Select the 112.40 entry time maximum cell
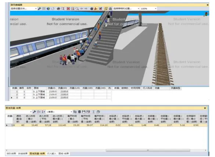The width and height of the screenshot is (215, 157). (59, 125)
